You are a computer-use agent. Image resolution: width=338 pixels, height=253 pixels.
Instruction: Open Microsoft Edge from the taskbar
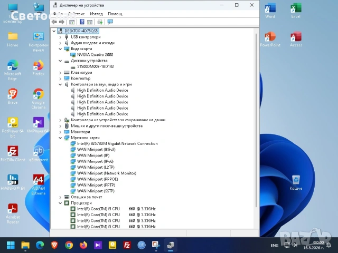click(x=40, y=245)
